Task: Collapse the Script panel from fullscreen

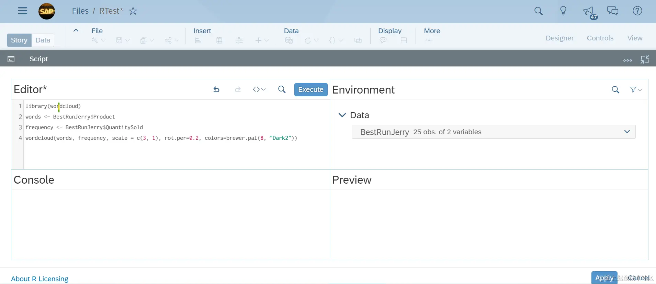Action: [x=645, y=59]
